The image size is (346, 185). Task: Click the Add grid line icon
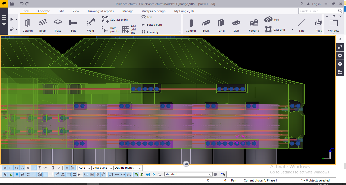pyautogui.click(x=126, y=29)
